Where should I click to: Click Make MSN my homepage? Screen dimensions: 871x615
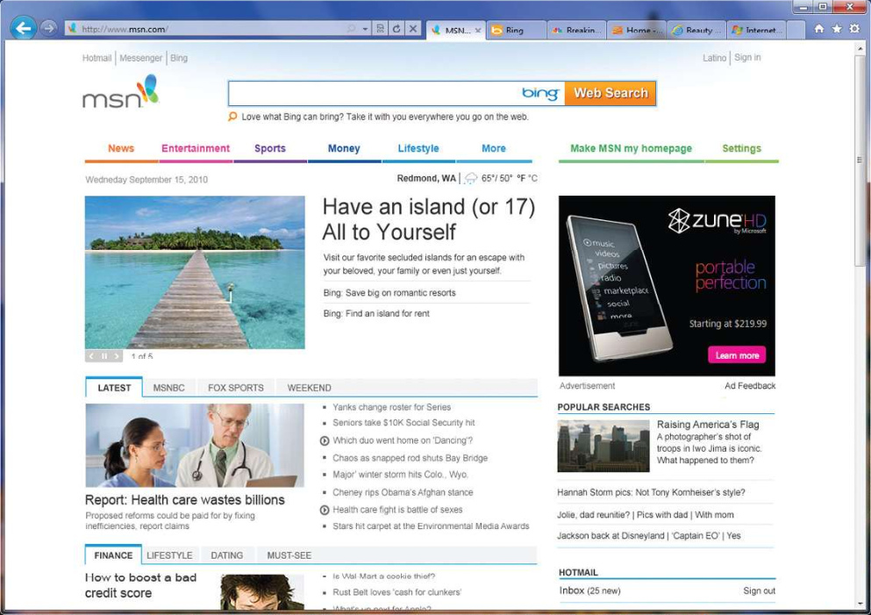[x=631, y=148]
